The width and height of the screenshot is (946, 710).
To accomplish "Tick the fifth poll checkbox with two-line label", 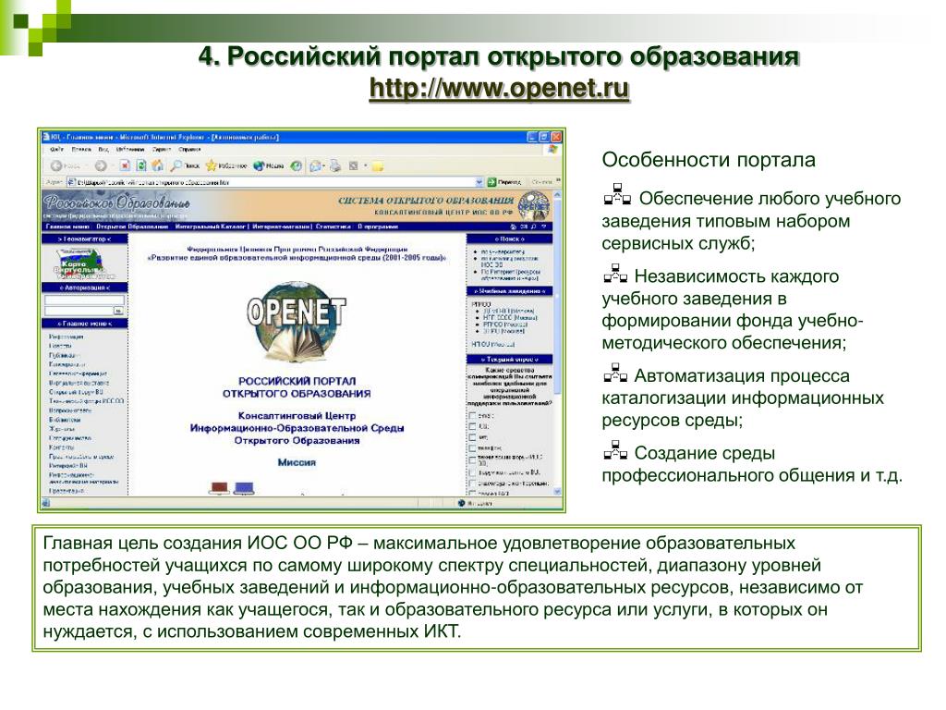I will (x=472, y=460).
